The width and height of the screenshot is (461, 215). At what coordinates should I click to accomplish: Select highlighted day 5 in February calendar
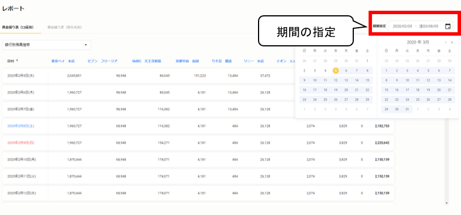pos(336,70)
